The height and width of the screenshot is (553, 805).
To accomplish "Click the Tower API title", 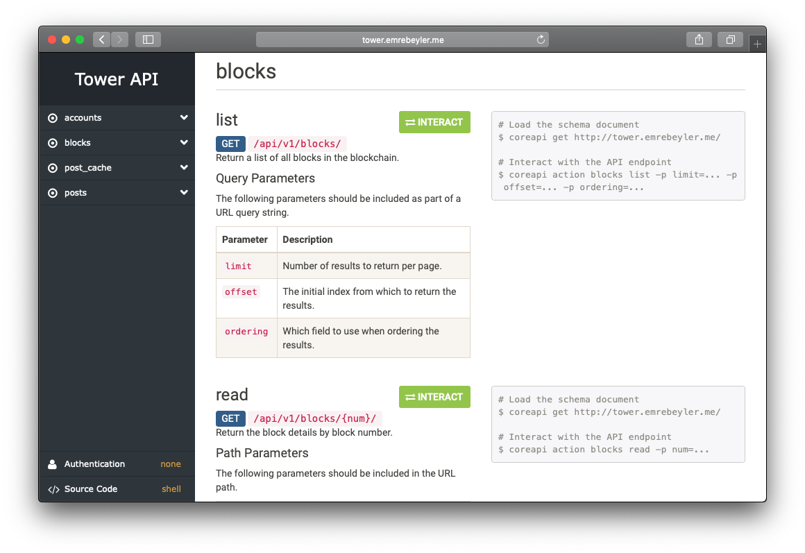I will (117, 79).
